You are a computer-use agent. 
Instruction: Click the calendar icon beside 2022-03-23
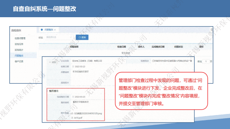click(x=73, y=97)
